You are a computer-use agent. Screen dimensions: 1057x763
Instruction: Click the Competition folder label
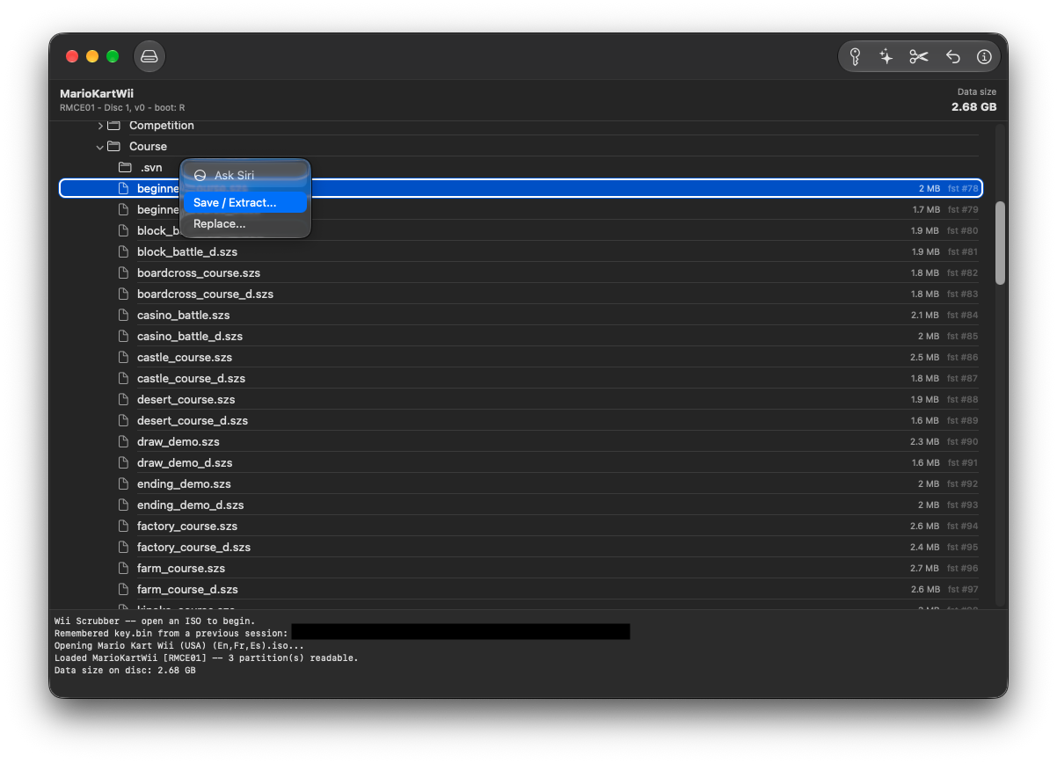[162, 126]
